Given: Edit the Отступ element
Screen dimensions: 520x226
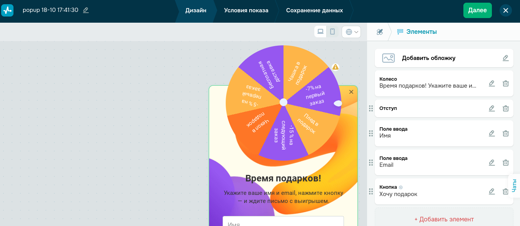Looking at the screenshot, I should pyautogui.click(x=491, y=108).
